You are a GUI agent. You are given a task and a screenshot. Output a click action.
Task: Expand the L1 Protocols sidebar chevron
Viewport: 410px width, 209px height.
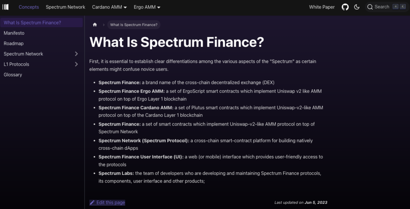coord(76,64)
